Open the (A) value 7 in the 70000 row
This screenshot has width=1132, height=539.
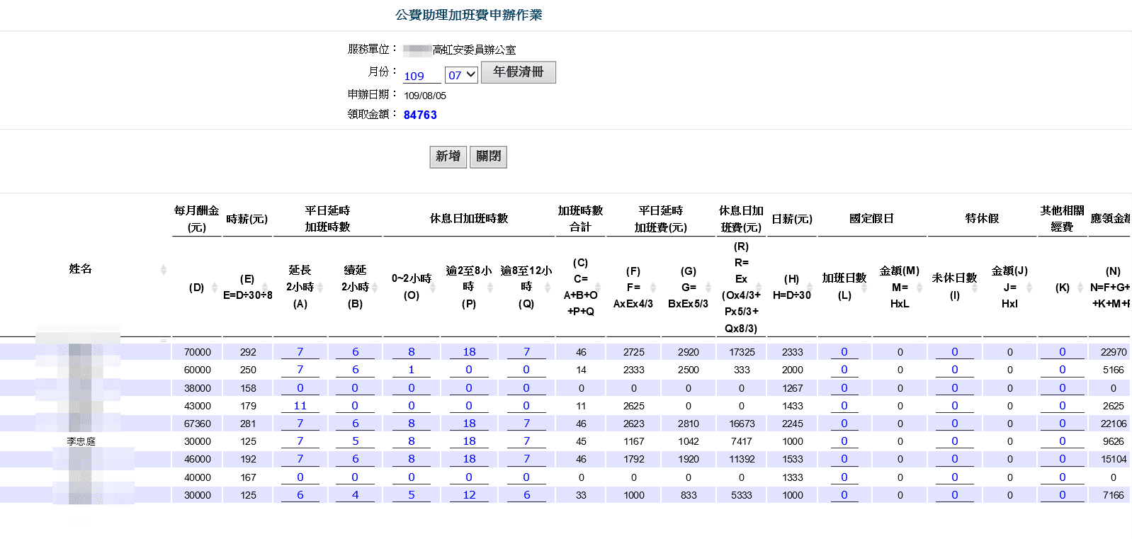300,352
